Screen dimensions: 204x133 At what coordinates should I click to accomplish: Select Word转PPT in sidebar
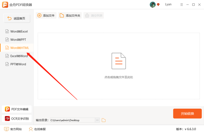click(17, 40)
